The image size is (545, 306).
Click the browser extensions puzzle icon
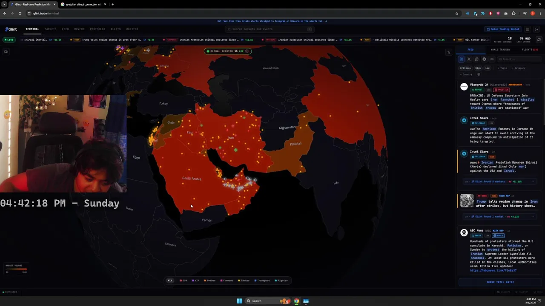pos(513,13)
